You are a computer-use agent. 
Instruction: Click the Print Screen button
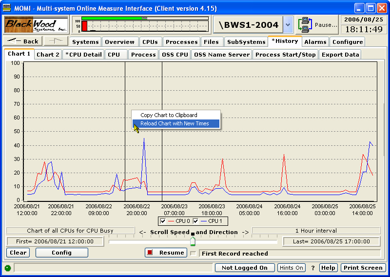[363, 268]
